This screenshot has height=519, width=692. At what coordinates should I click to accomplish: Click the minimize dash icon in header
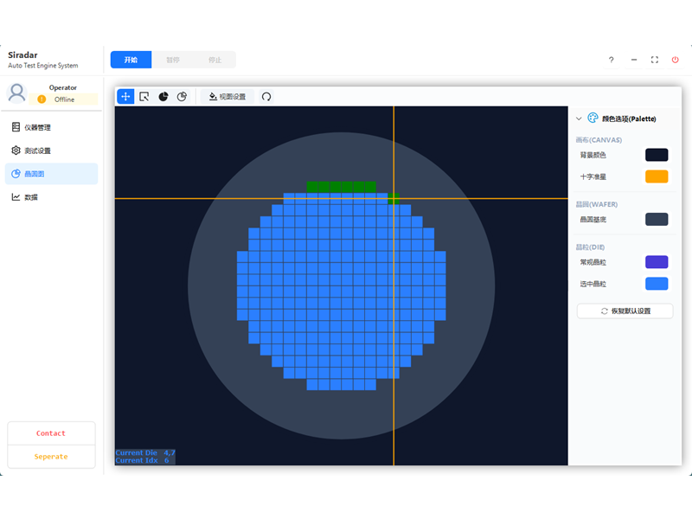tap(634, 60)
